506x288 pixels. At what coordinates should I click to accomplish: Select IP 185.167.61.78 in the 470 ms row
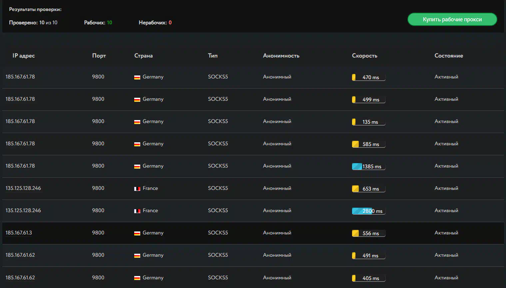tap(20, 76)
